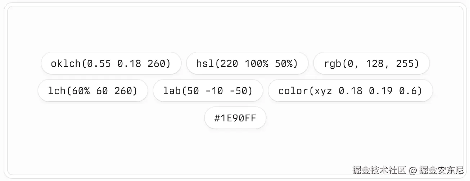Open the 掘金技术社区 watermark text

coord(379,170)
